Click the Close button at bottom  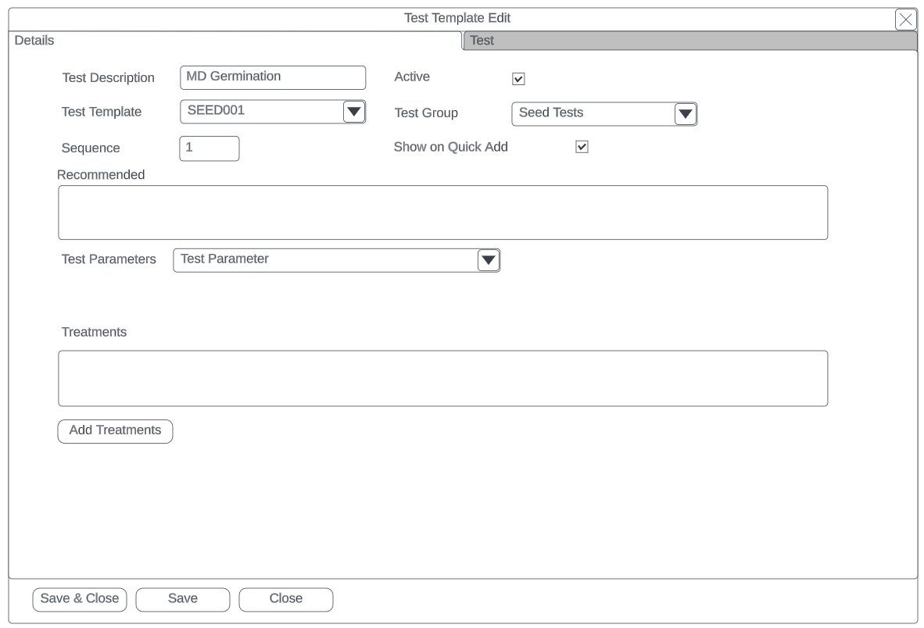(x=286, y=599)
